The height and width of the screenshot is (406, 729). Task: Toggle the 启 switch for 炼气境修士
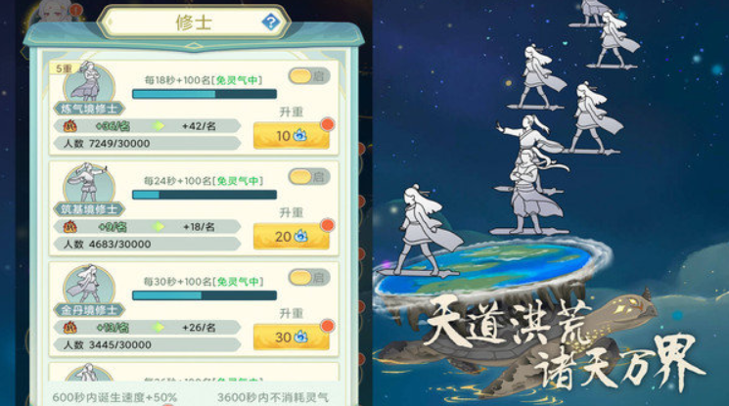point(309,75)
